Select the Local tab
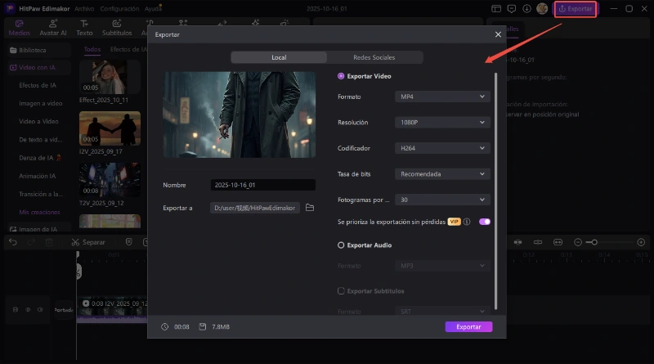 (279, 57)
